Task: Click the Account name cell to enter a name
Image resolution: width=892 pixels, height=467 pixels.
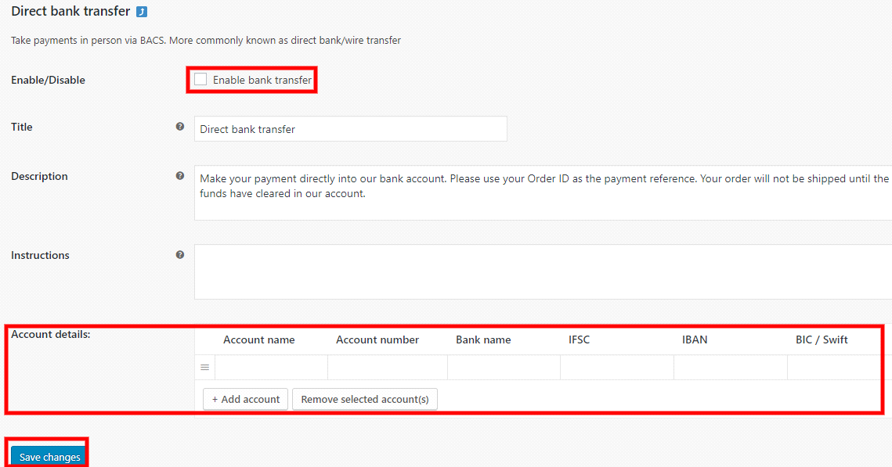Action: coord(270,366)
